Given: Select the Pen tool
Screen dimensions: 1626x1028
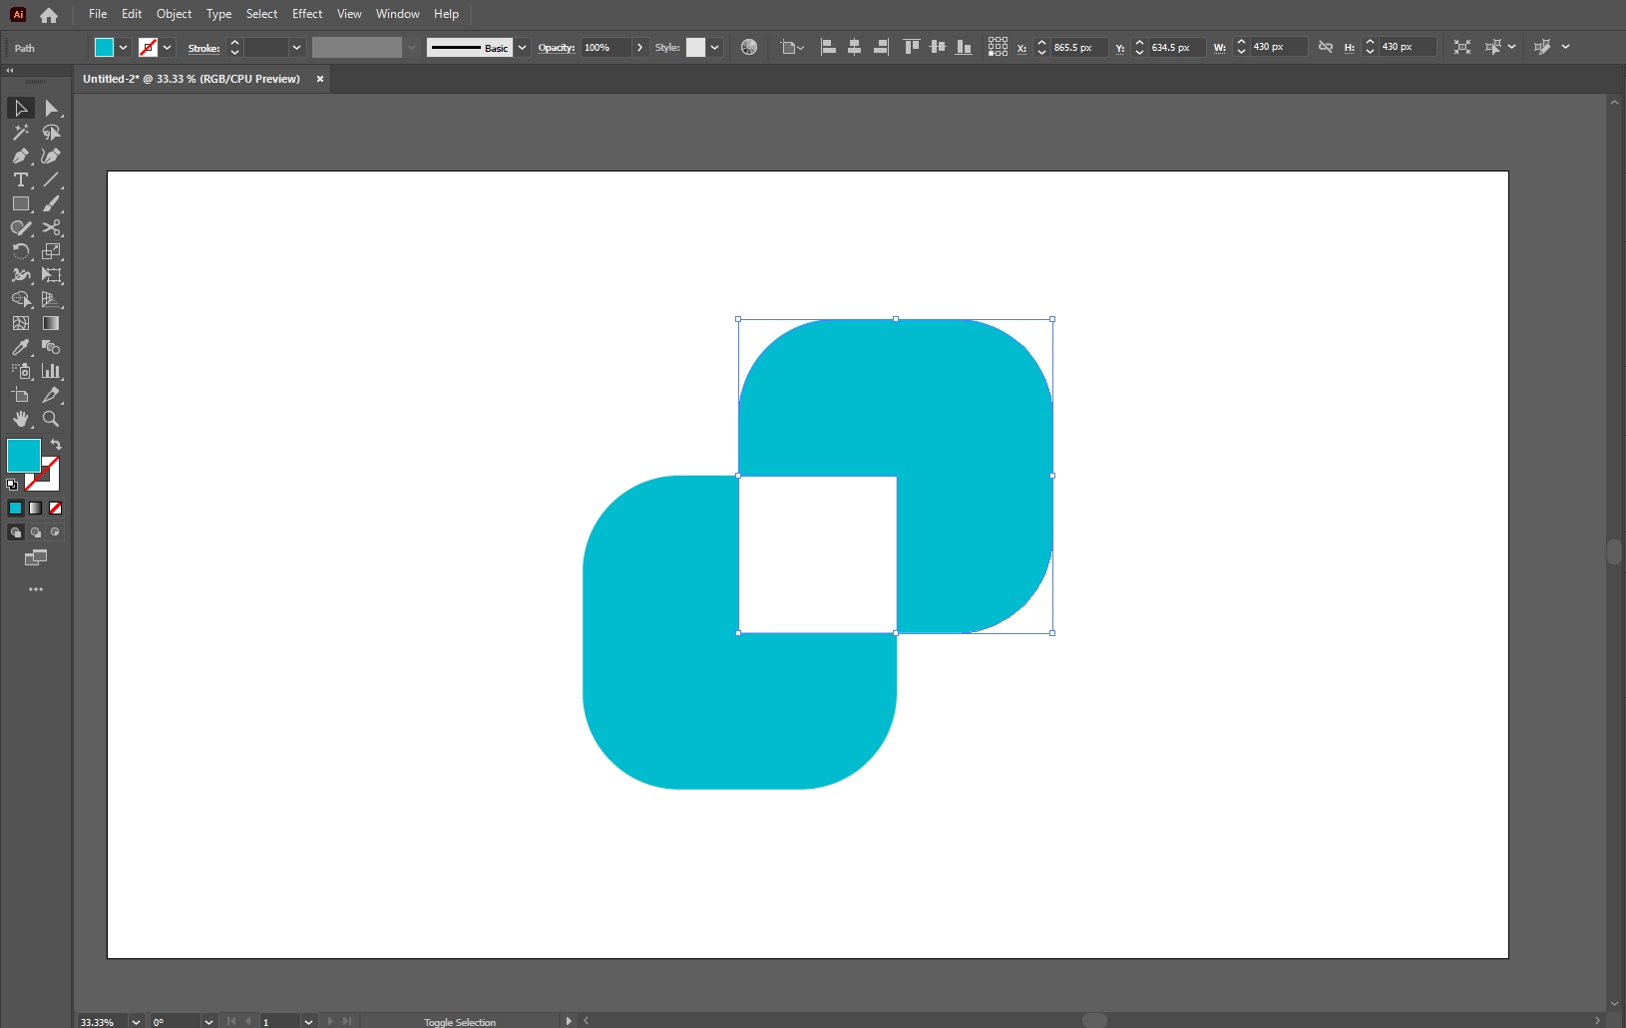Looking at the screenshot, I should coord(20,156).
